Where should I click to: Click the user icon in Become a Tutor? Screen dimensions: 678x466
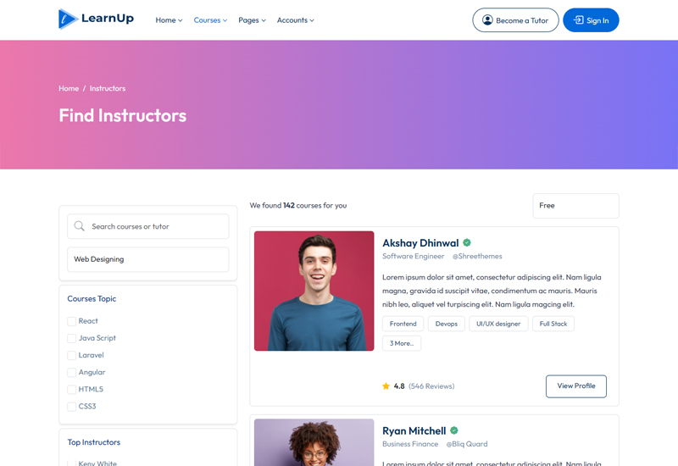coord(487,20)
